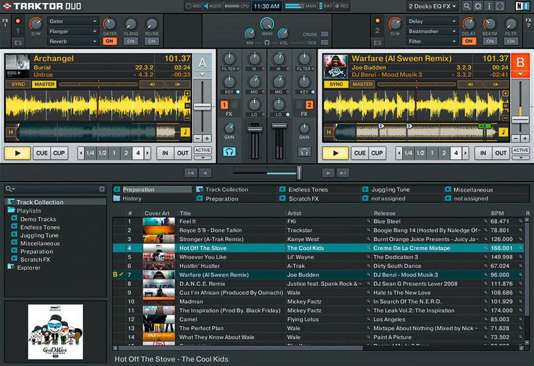Jump to track start on Deck A stripe

pos(11,132)
